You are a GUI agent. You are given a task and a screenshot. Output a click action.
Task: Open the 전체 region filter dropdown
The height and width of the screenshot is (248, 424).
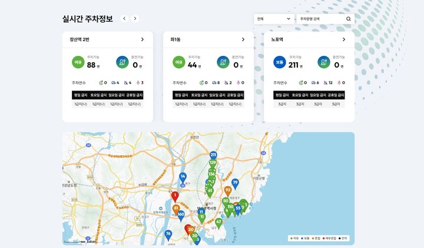(x=274, y=19)
